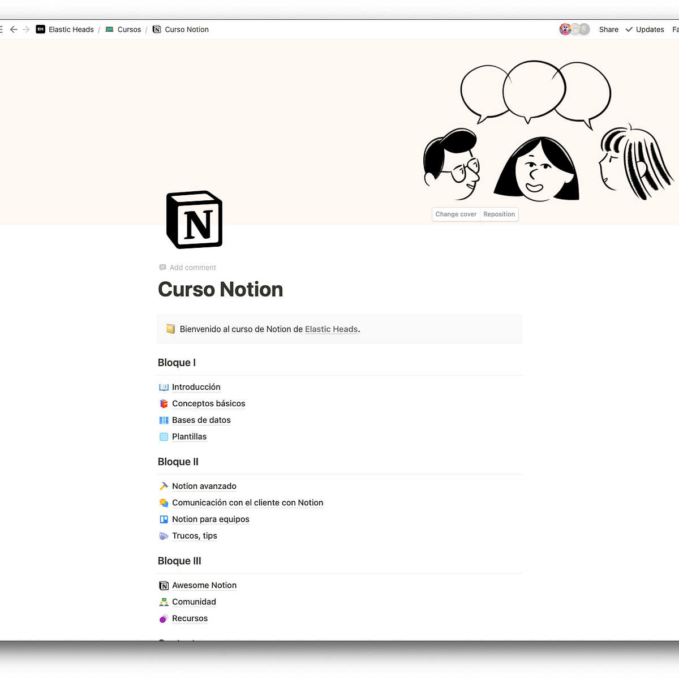Click the books icon beside Conceptos básicos

[x=164, y=403]
